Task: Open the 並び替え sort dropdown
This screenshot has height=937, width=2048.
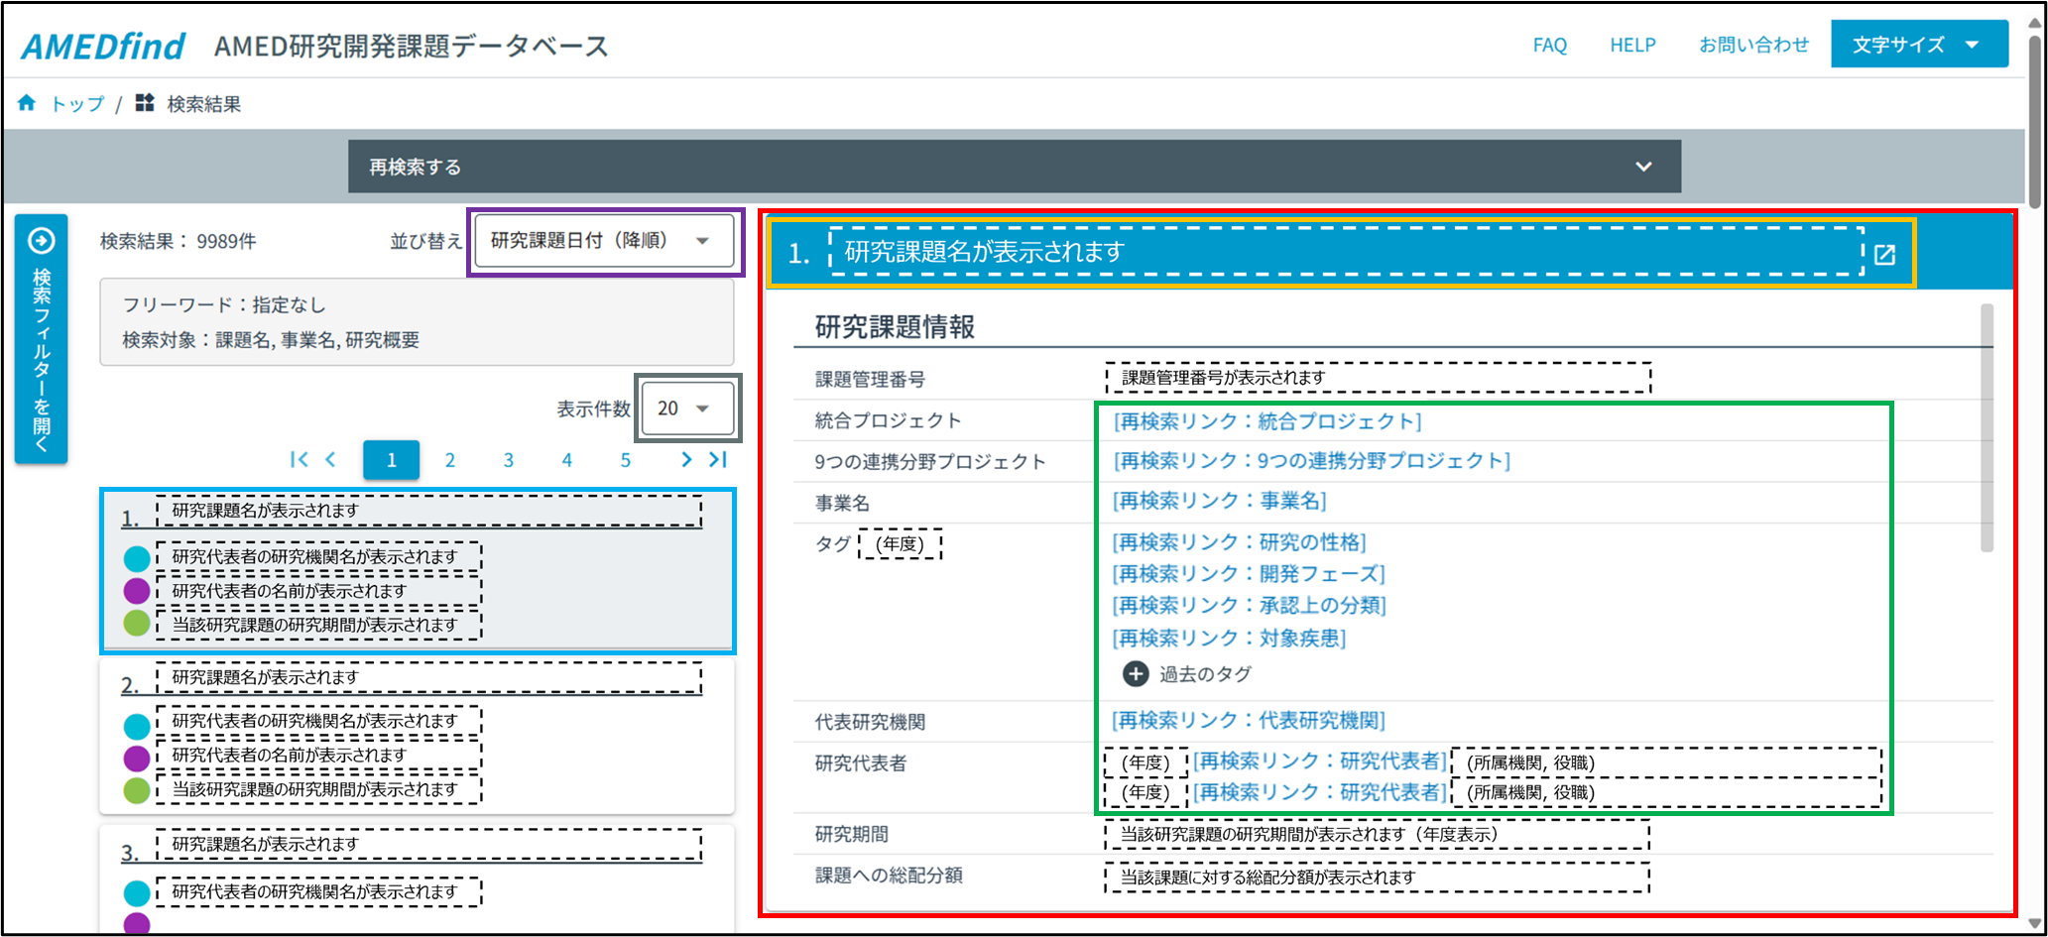Action: [x=603, y=241]
